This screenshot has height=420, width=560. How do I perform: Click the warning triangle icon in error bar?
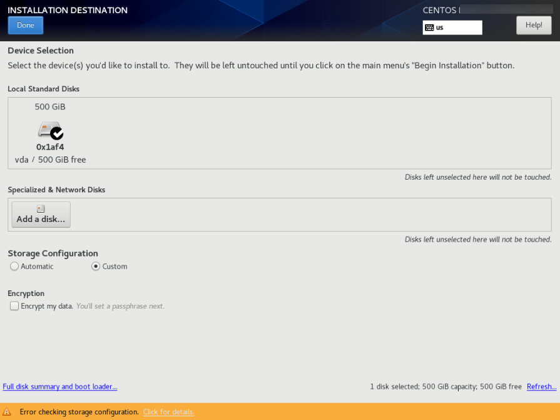pos(7,412)
